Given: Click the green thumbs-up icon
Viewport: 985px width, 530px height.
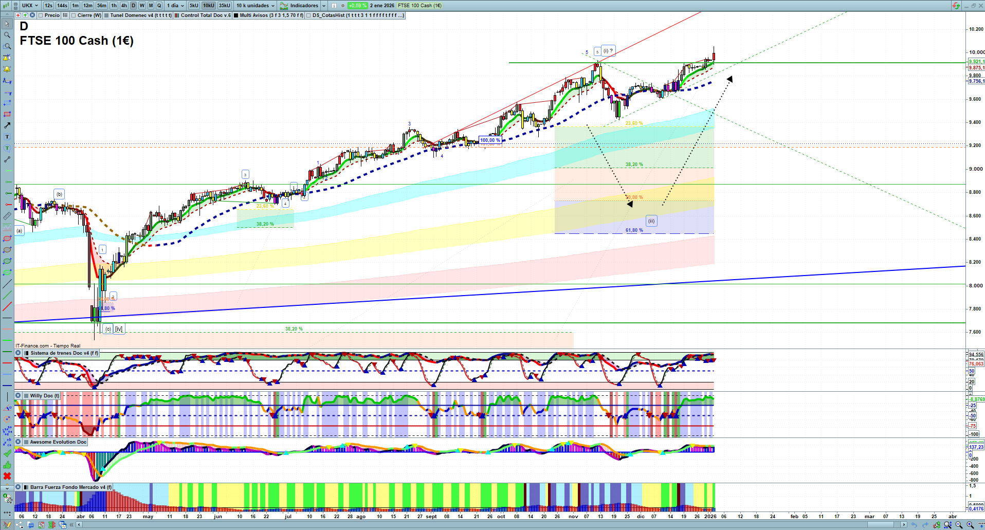Looking at the screenshot, I should (x=7, y=465).
